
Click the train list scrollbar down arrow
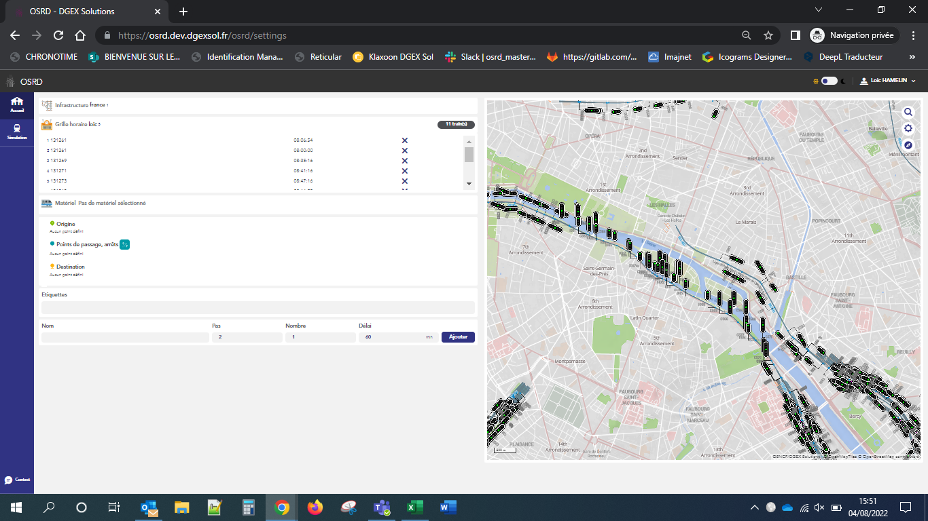point(469,183)
